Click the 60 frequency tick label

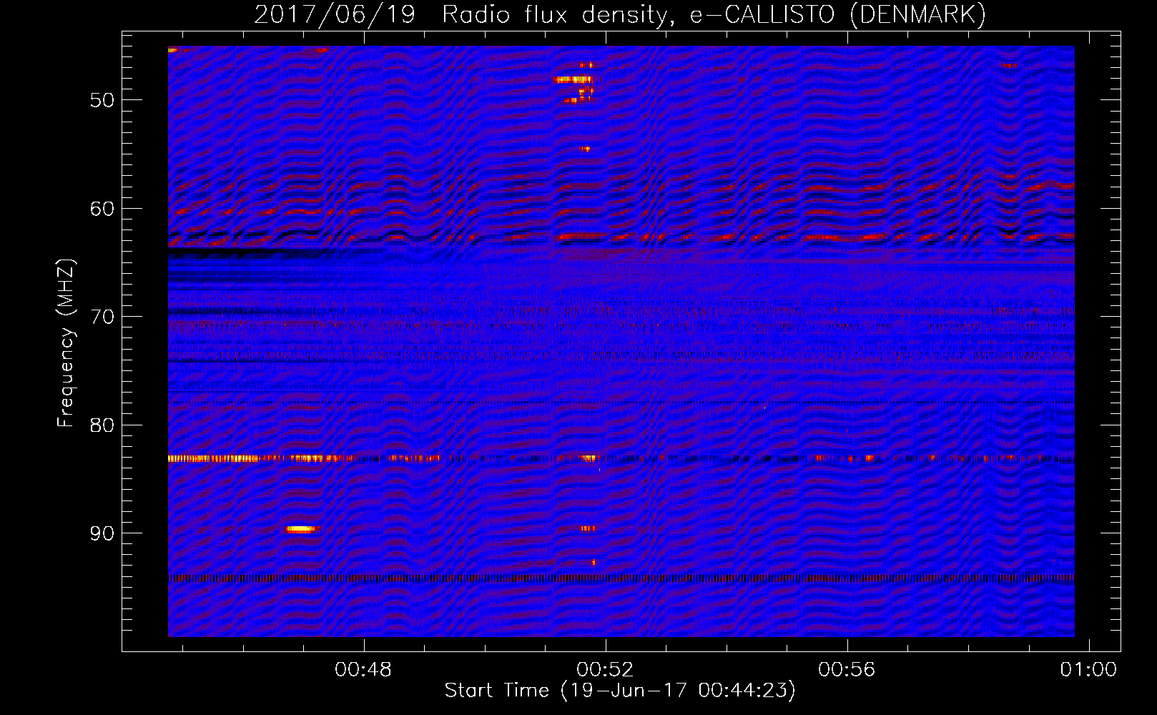pyautogui.click(x=102, y=209)
